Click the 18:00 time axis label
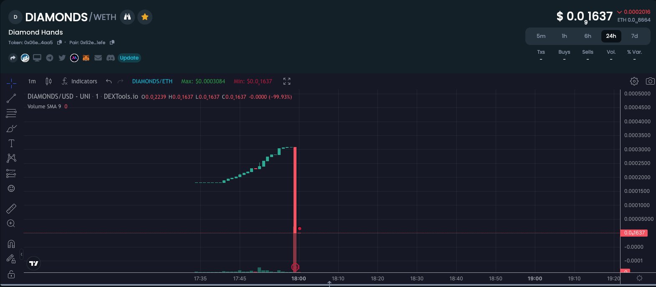The image size is (656, 287). (x=299, y=279)
